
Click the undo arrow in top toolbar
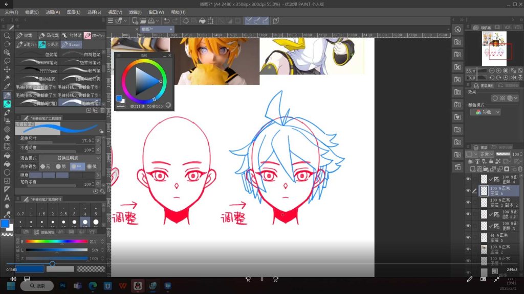coord(166,20)
